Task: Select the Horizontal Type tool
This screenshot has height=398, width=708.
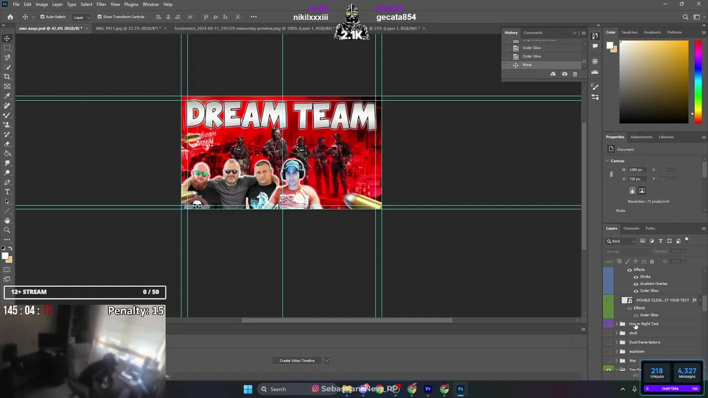Action: 7,191
